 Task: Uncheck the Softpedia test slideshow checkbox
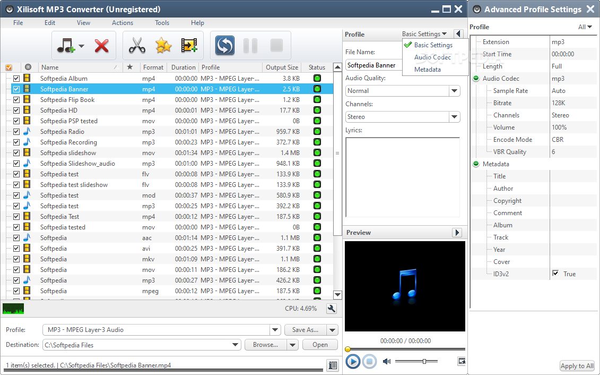point(16,185)
